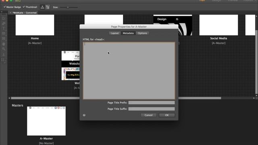Confirm Page Properties with OK
The width and height of the screenshot is (258, 145).
(167, 115)
